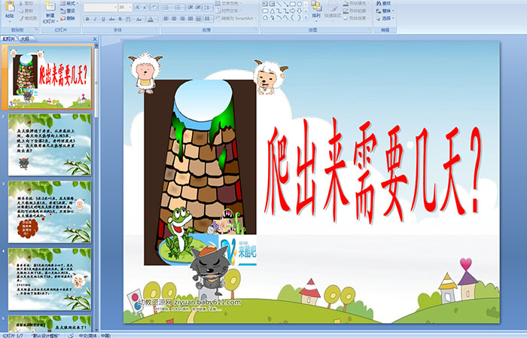Open the Line Spacing dropdown
Viewport: 527px width, 338px height.
pyautogui.click(x=209, y=8)
